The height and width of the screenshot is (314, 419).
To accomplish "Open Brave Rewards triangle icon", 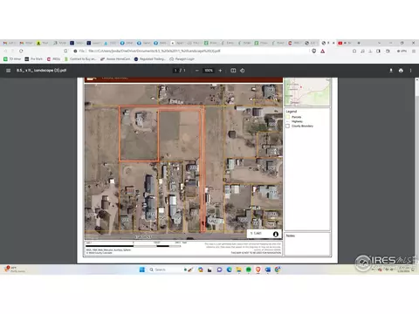I will (323, 51).
